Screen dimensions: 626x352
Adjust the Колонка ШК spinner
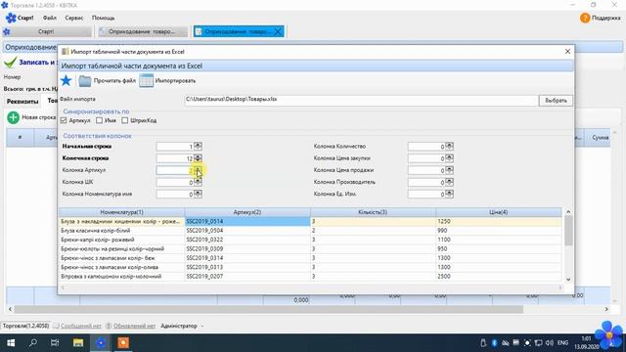point(198,183)
